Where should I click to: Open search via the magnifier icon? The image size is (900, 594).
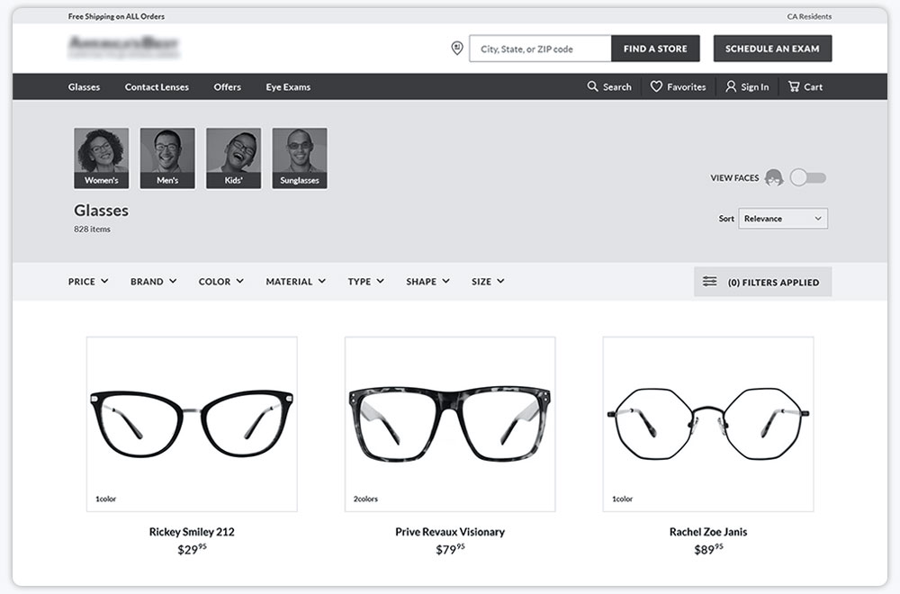pyautogui.click(x=592, y=86)
